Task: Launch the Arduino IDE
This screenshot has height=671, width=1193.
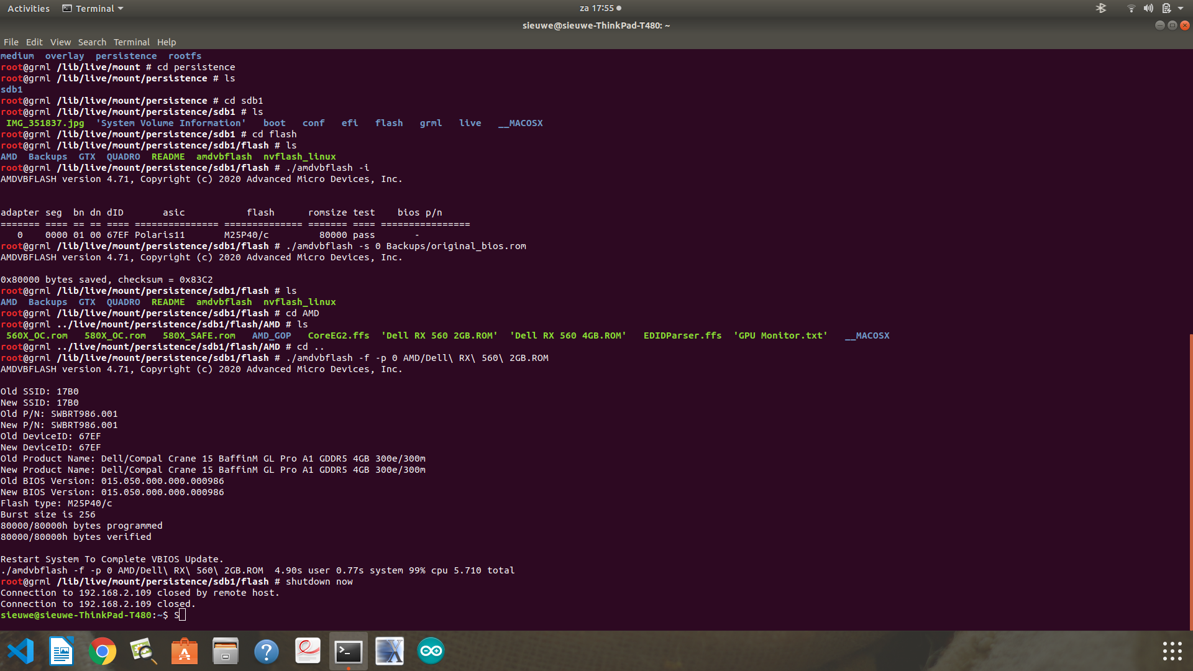Action: pyautogui.click(x=431, y=651)
